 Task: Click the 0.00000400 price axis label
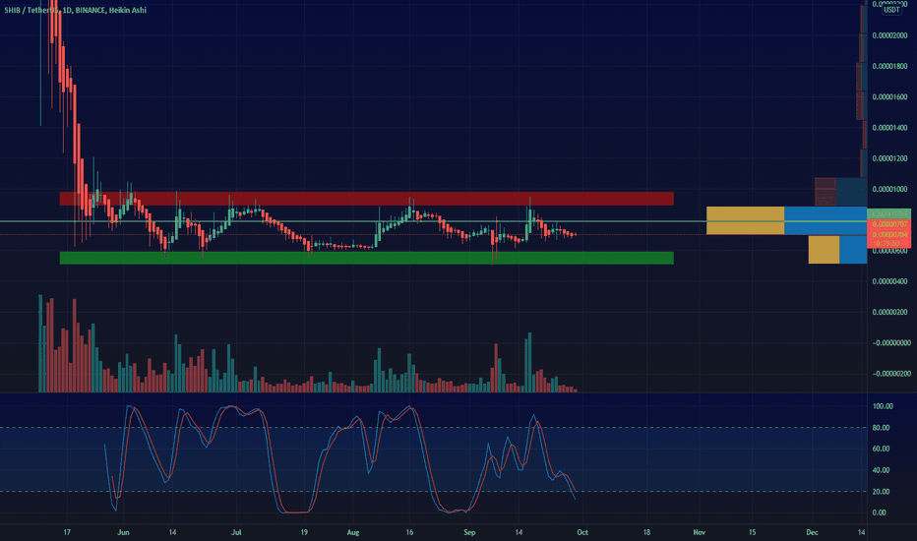[889, 281]
